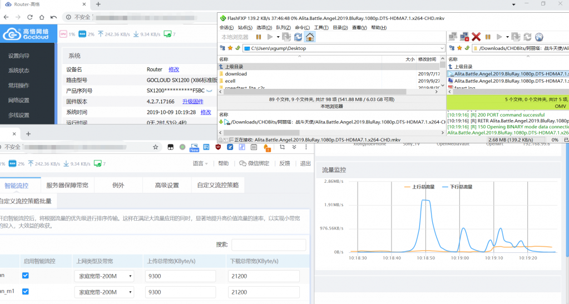Viewport: 569px width, 304px height.
Task: Pause the remote pane transfer in FlashFXP
Action: coord(488,37)
